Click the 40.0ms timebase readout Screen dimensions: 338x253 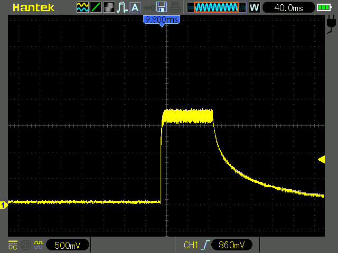[x=288, y=8]
